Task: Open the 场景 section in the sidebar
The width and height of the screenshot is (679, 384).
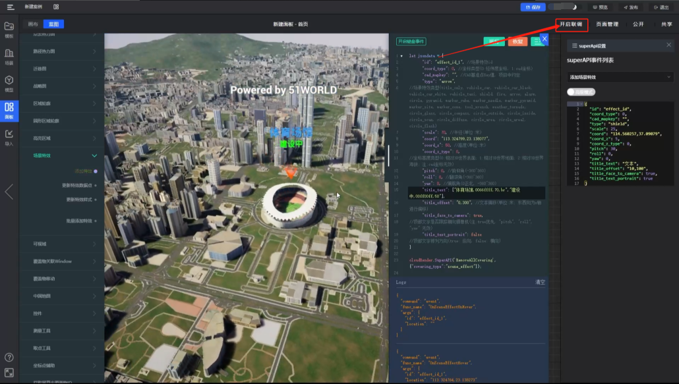Action: point(9,57)
